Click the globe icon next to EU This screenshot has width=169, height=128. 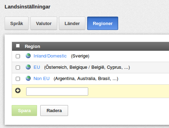(x=28, y=67)
